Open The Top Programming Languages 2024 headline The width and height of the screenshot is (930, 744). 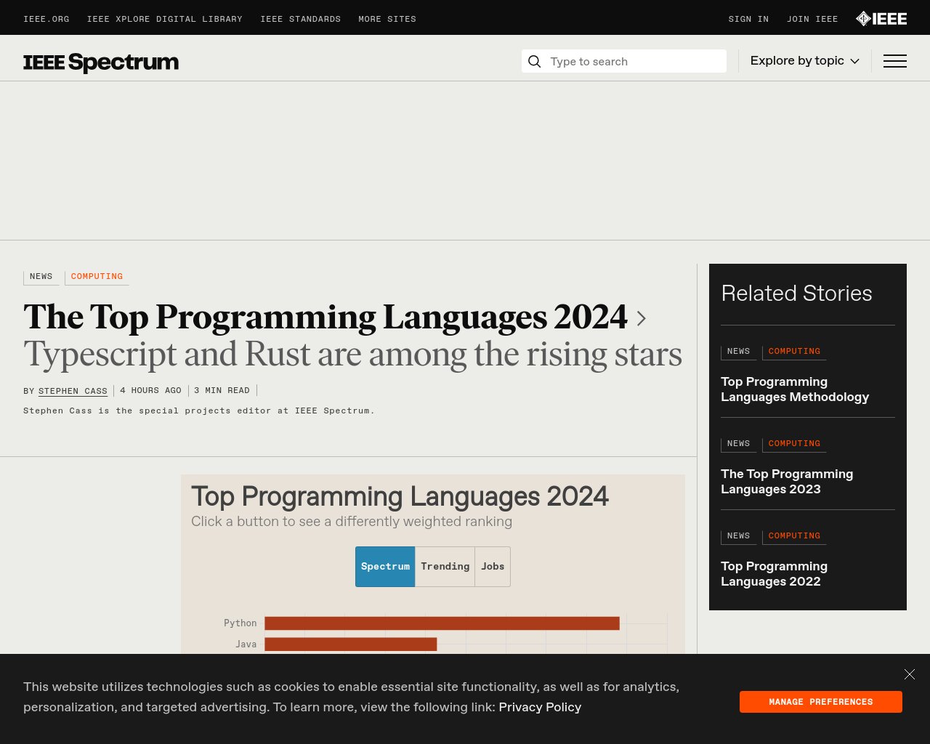coord(325,318)
